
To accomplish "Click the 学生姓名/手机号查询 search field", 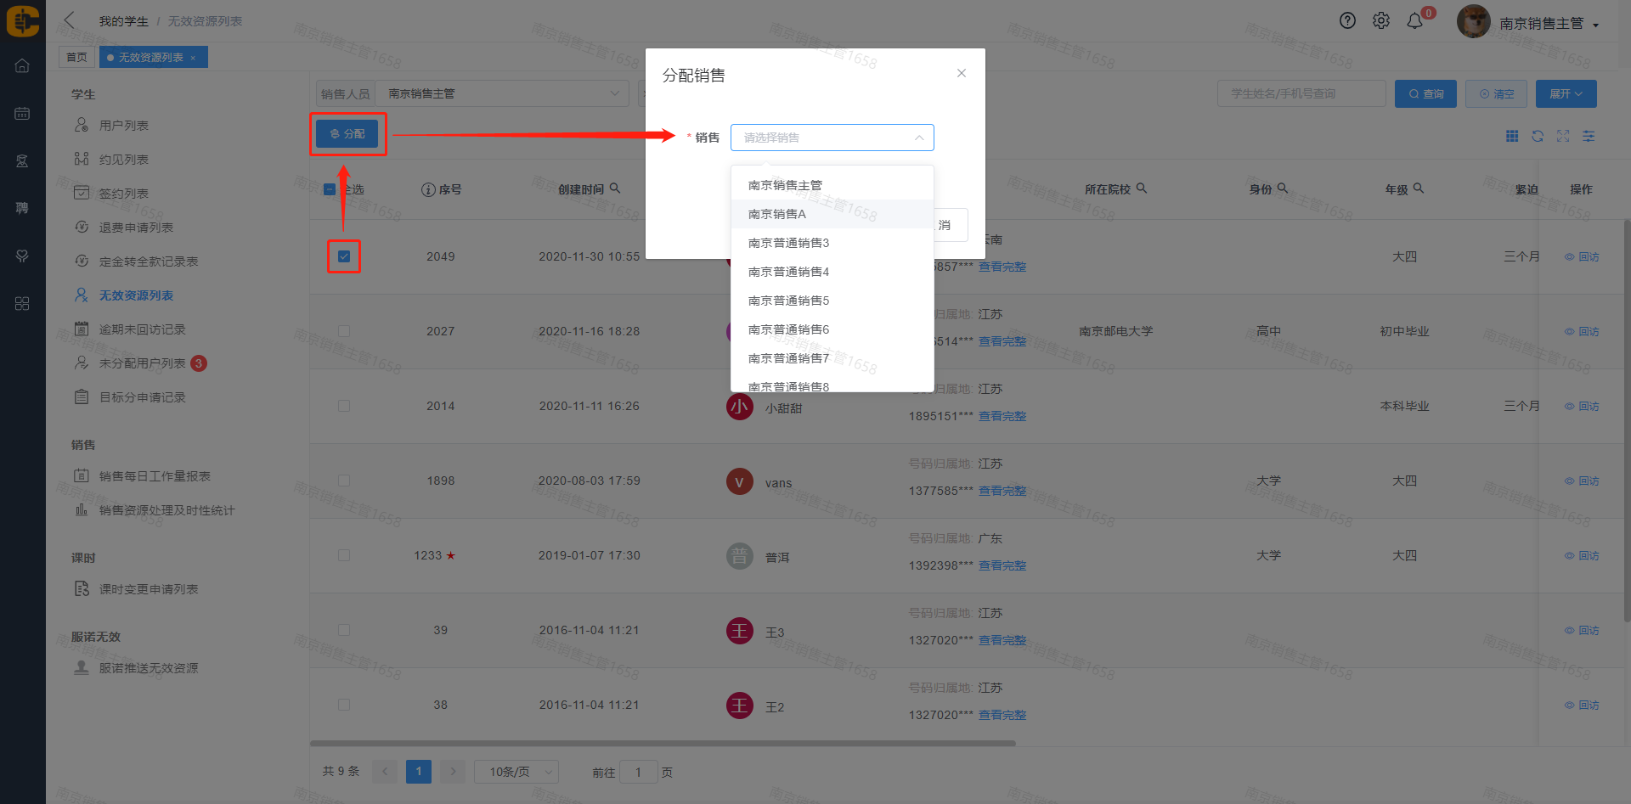I will click(x=1301, y=93).
